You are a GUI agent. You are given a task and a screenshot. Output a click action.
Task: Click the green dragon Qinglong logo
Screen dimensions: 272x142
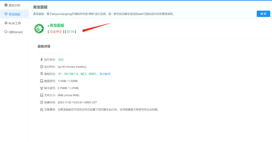point(39,29)
